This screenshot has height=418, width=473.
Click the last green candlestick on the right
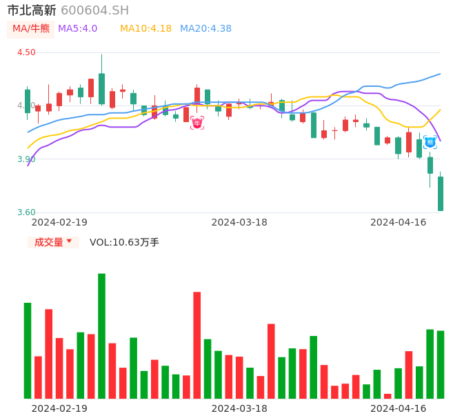[x=441, y=194]
